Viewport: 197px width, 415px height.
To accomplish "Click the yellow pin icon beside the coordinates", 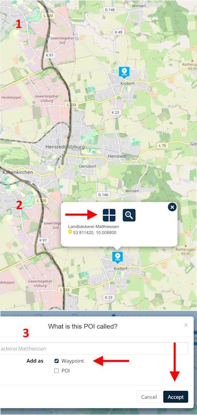I will point(70,232).
